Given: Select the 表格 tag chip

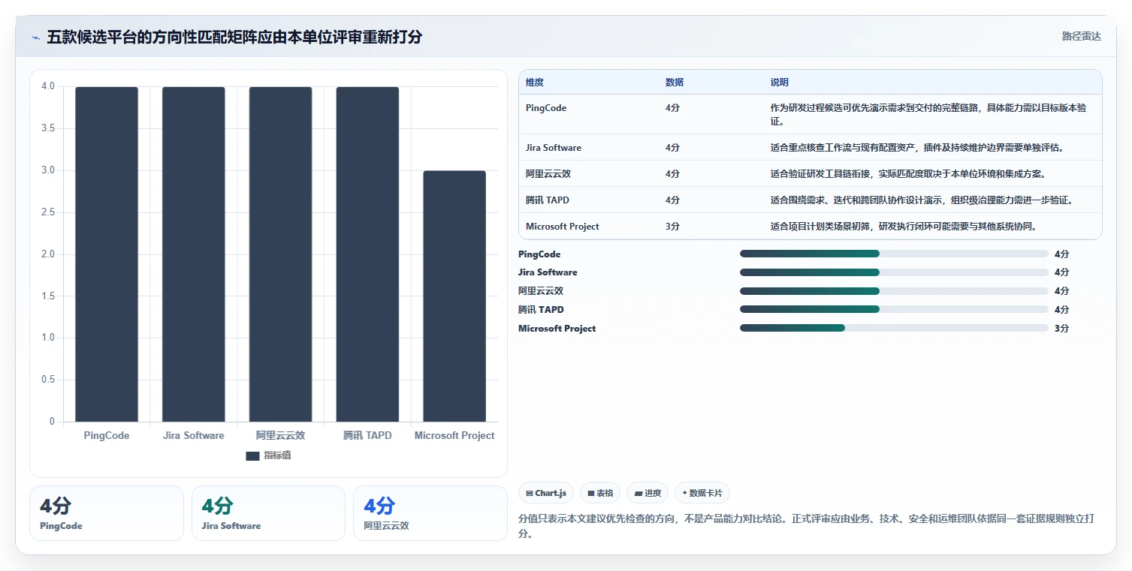Looking at the screenshot, I should pos(600,493).
